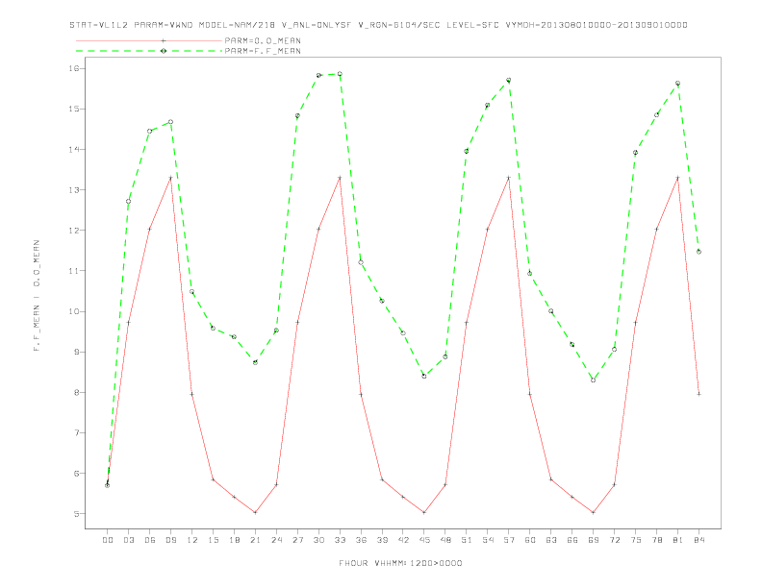Select the red plus marker at hour 45
This screenshot has width=762, height=588.
424,512
